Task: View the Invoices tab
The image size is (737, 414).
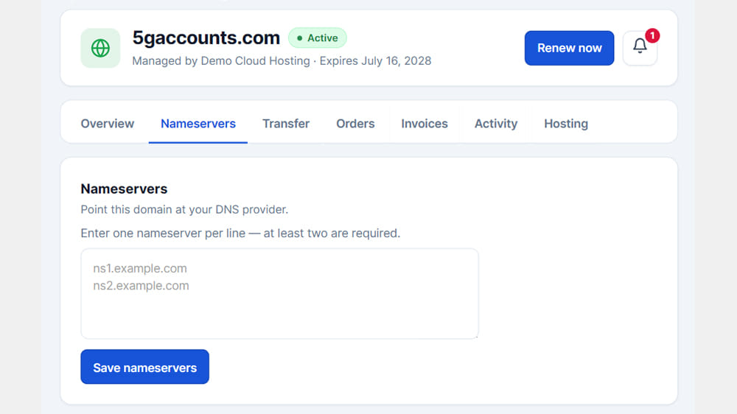Action: point(425,124)
